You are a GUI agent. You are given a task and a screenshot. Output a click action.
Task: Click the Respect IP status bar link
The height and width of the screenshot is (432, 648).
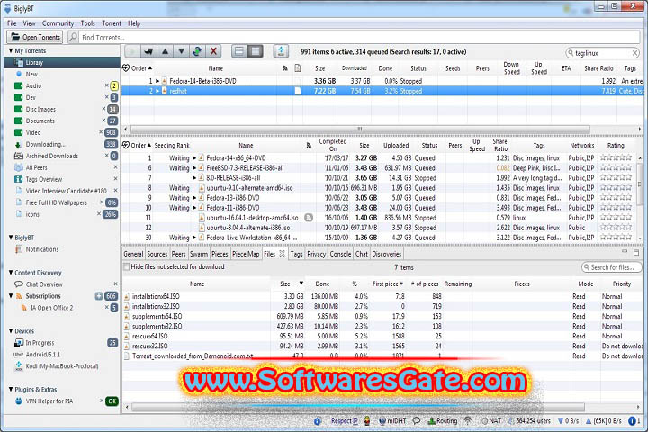pos(345,421)
